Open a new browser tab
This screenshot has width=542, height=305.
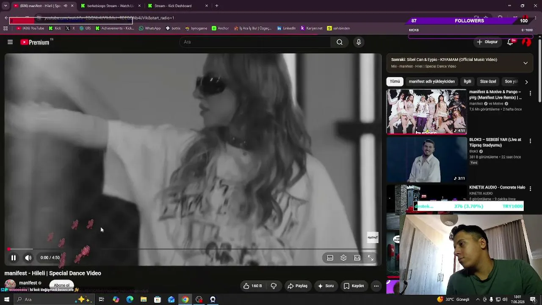pos(217,6)
